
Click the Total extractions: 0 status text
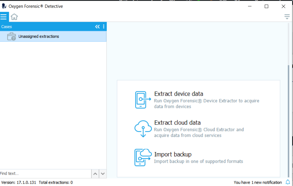(56, 183)
